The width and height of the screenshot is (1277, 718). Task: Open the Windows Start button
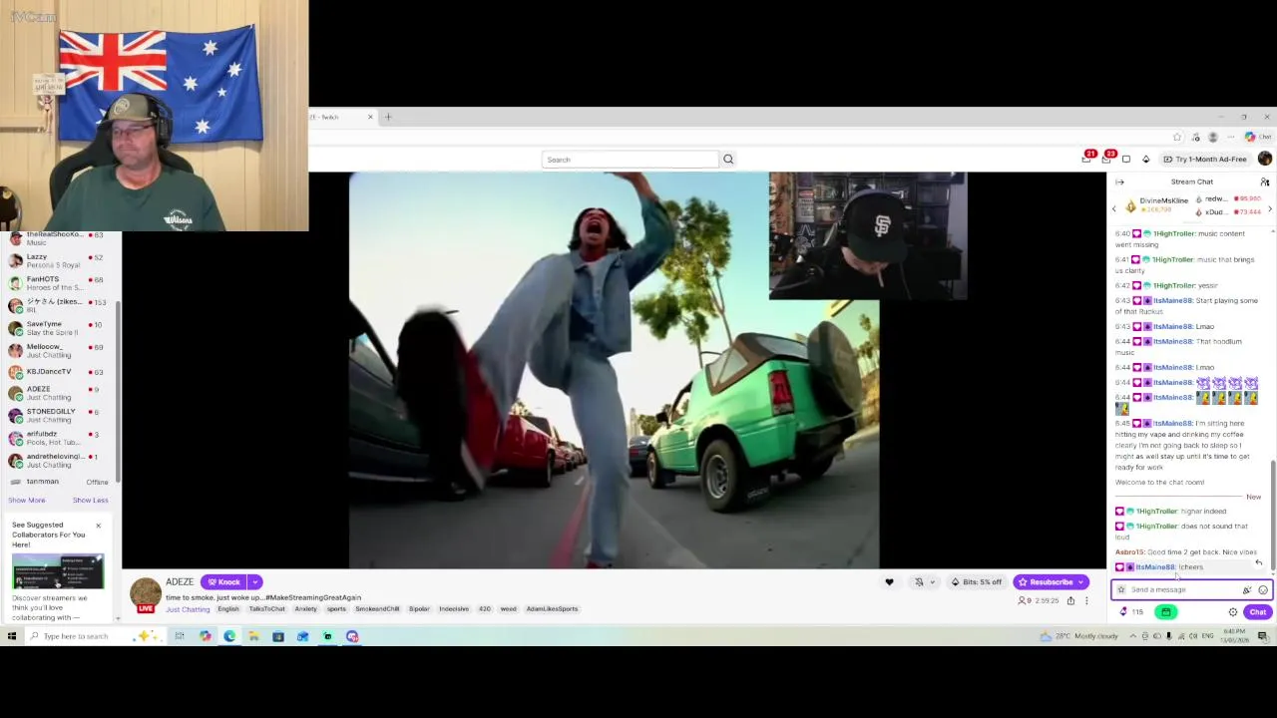[12, 636]
